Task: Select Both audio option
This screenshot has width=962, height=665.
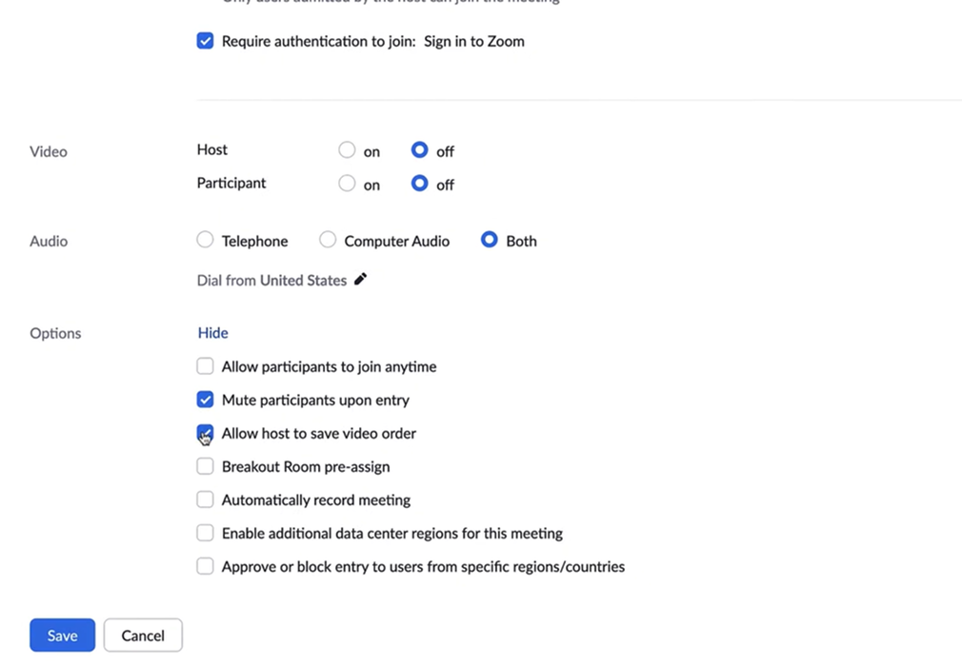Action: [x=490, y=241]
